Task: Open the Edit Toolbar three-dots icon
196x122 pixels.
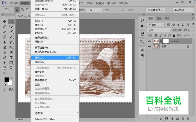Action: [5, 73]
